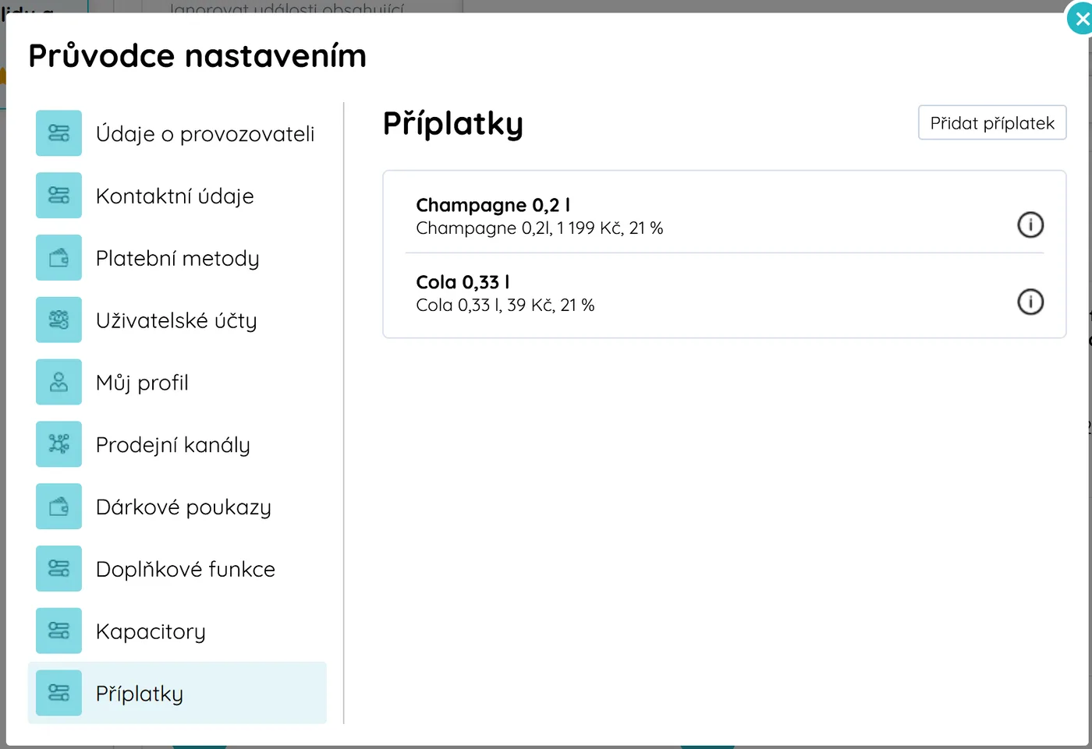Click the person icon beside Můj profil
This screenshot has width=1092, height=749.
pyautogui.click(x=58, y=382)
